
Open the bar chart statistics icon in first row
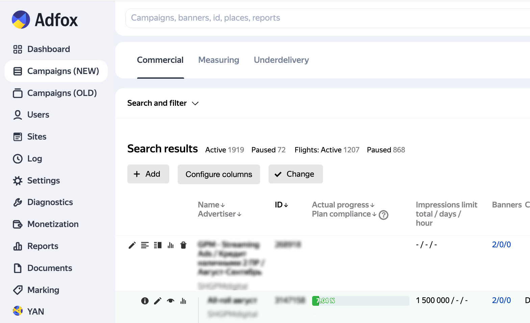[171, 245]
